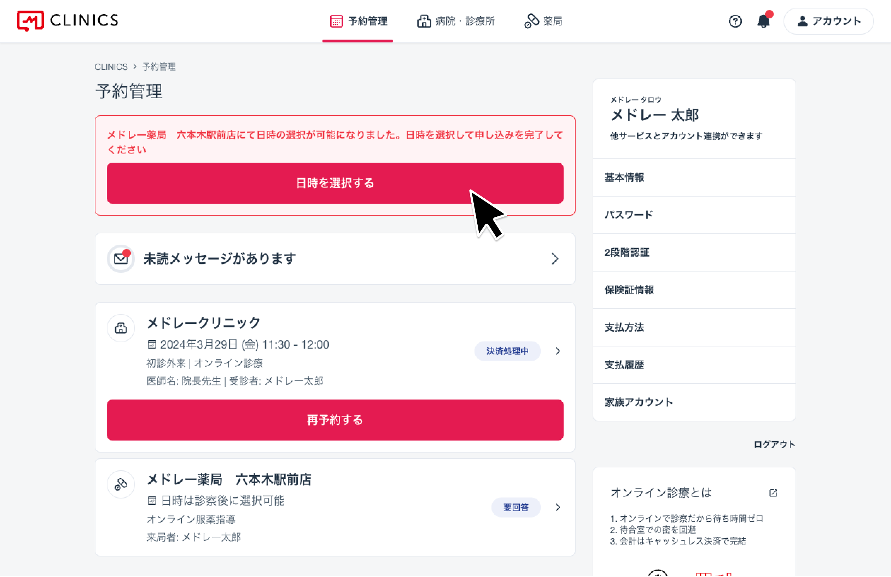Click 未読メッセージがあります text
The height and width of the screenshot is (577, 891).
220,259
